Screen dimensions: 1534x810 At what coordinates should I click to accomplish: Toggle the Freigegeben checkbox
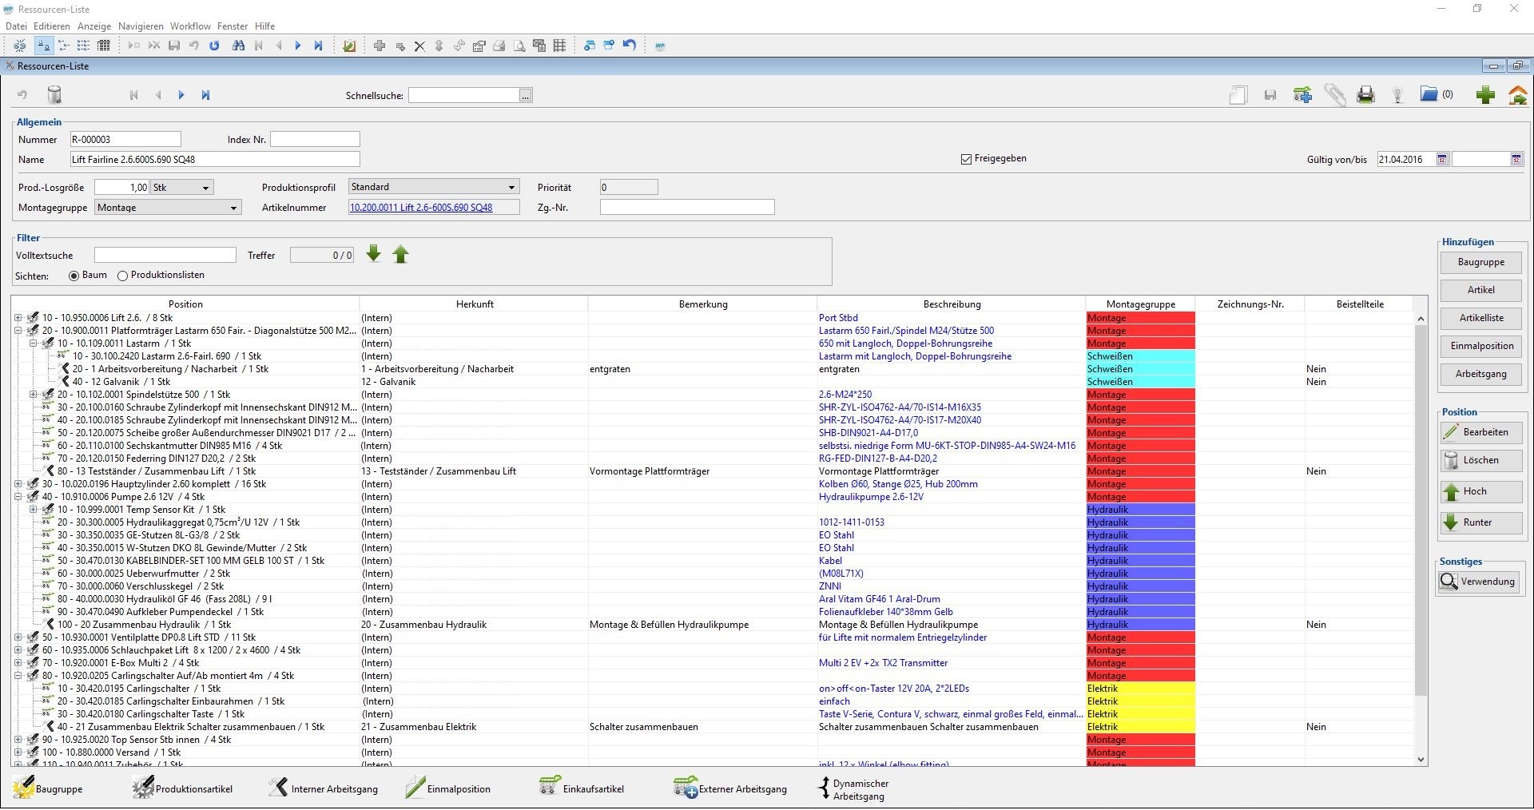click(x=966, y=159)
